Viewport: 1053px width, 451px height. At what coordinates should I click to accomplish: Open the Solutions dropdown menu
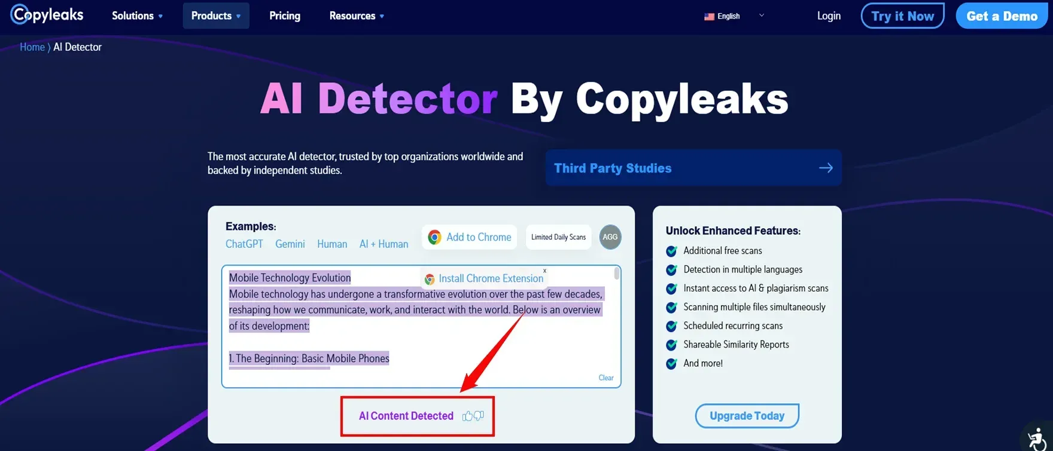click(137, 16)
